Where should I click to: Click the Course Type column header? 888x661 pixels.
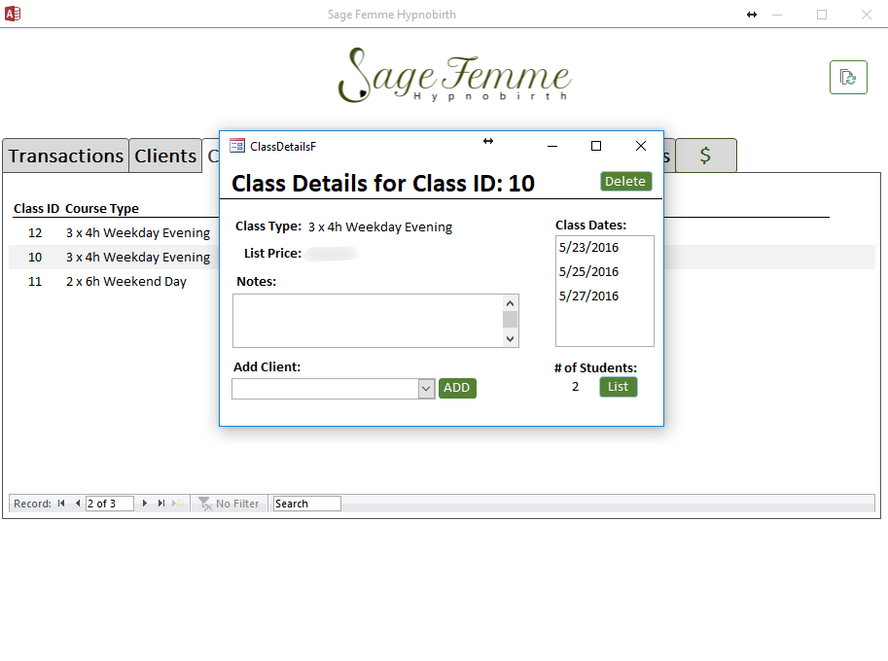point(102,208)
